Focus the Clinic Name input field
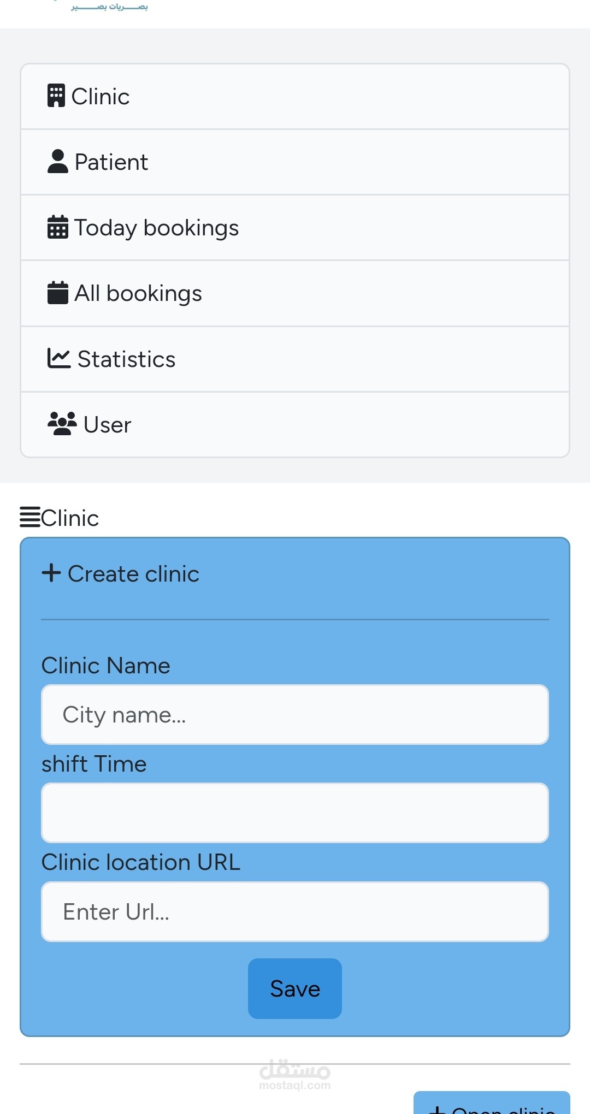590x1114 pixels. pyautogui.click(x=295, y=714)
